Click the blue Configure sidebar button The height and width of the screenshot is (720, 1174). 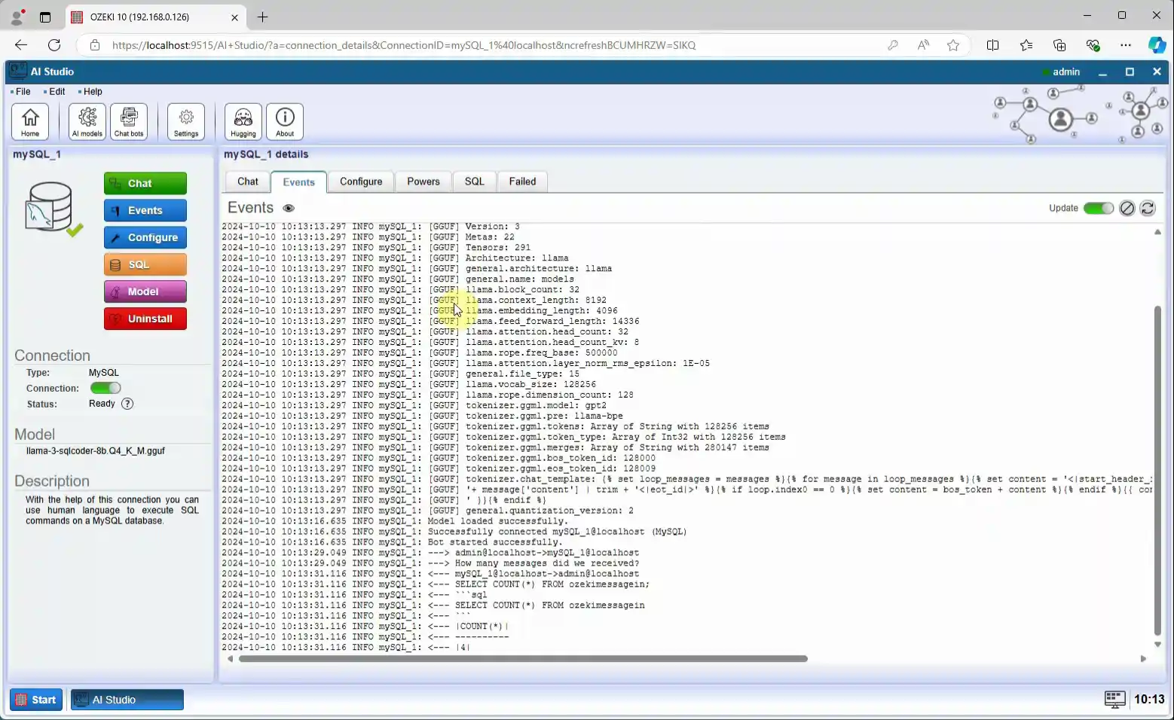145,237
